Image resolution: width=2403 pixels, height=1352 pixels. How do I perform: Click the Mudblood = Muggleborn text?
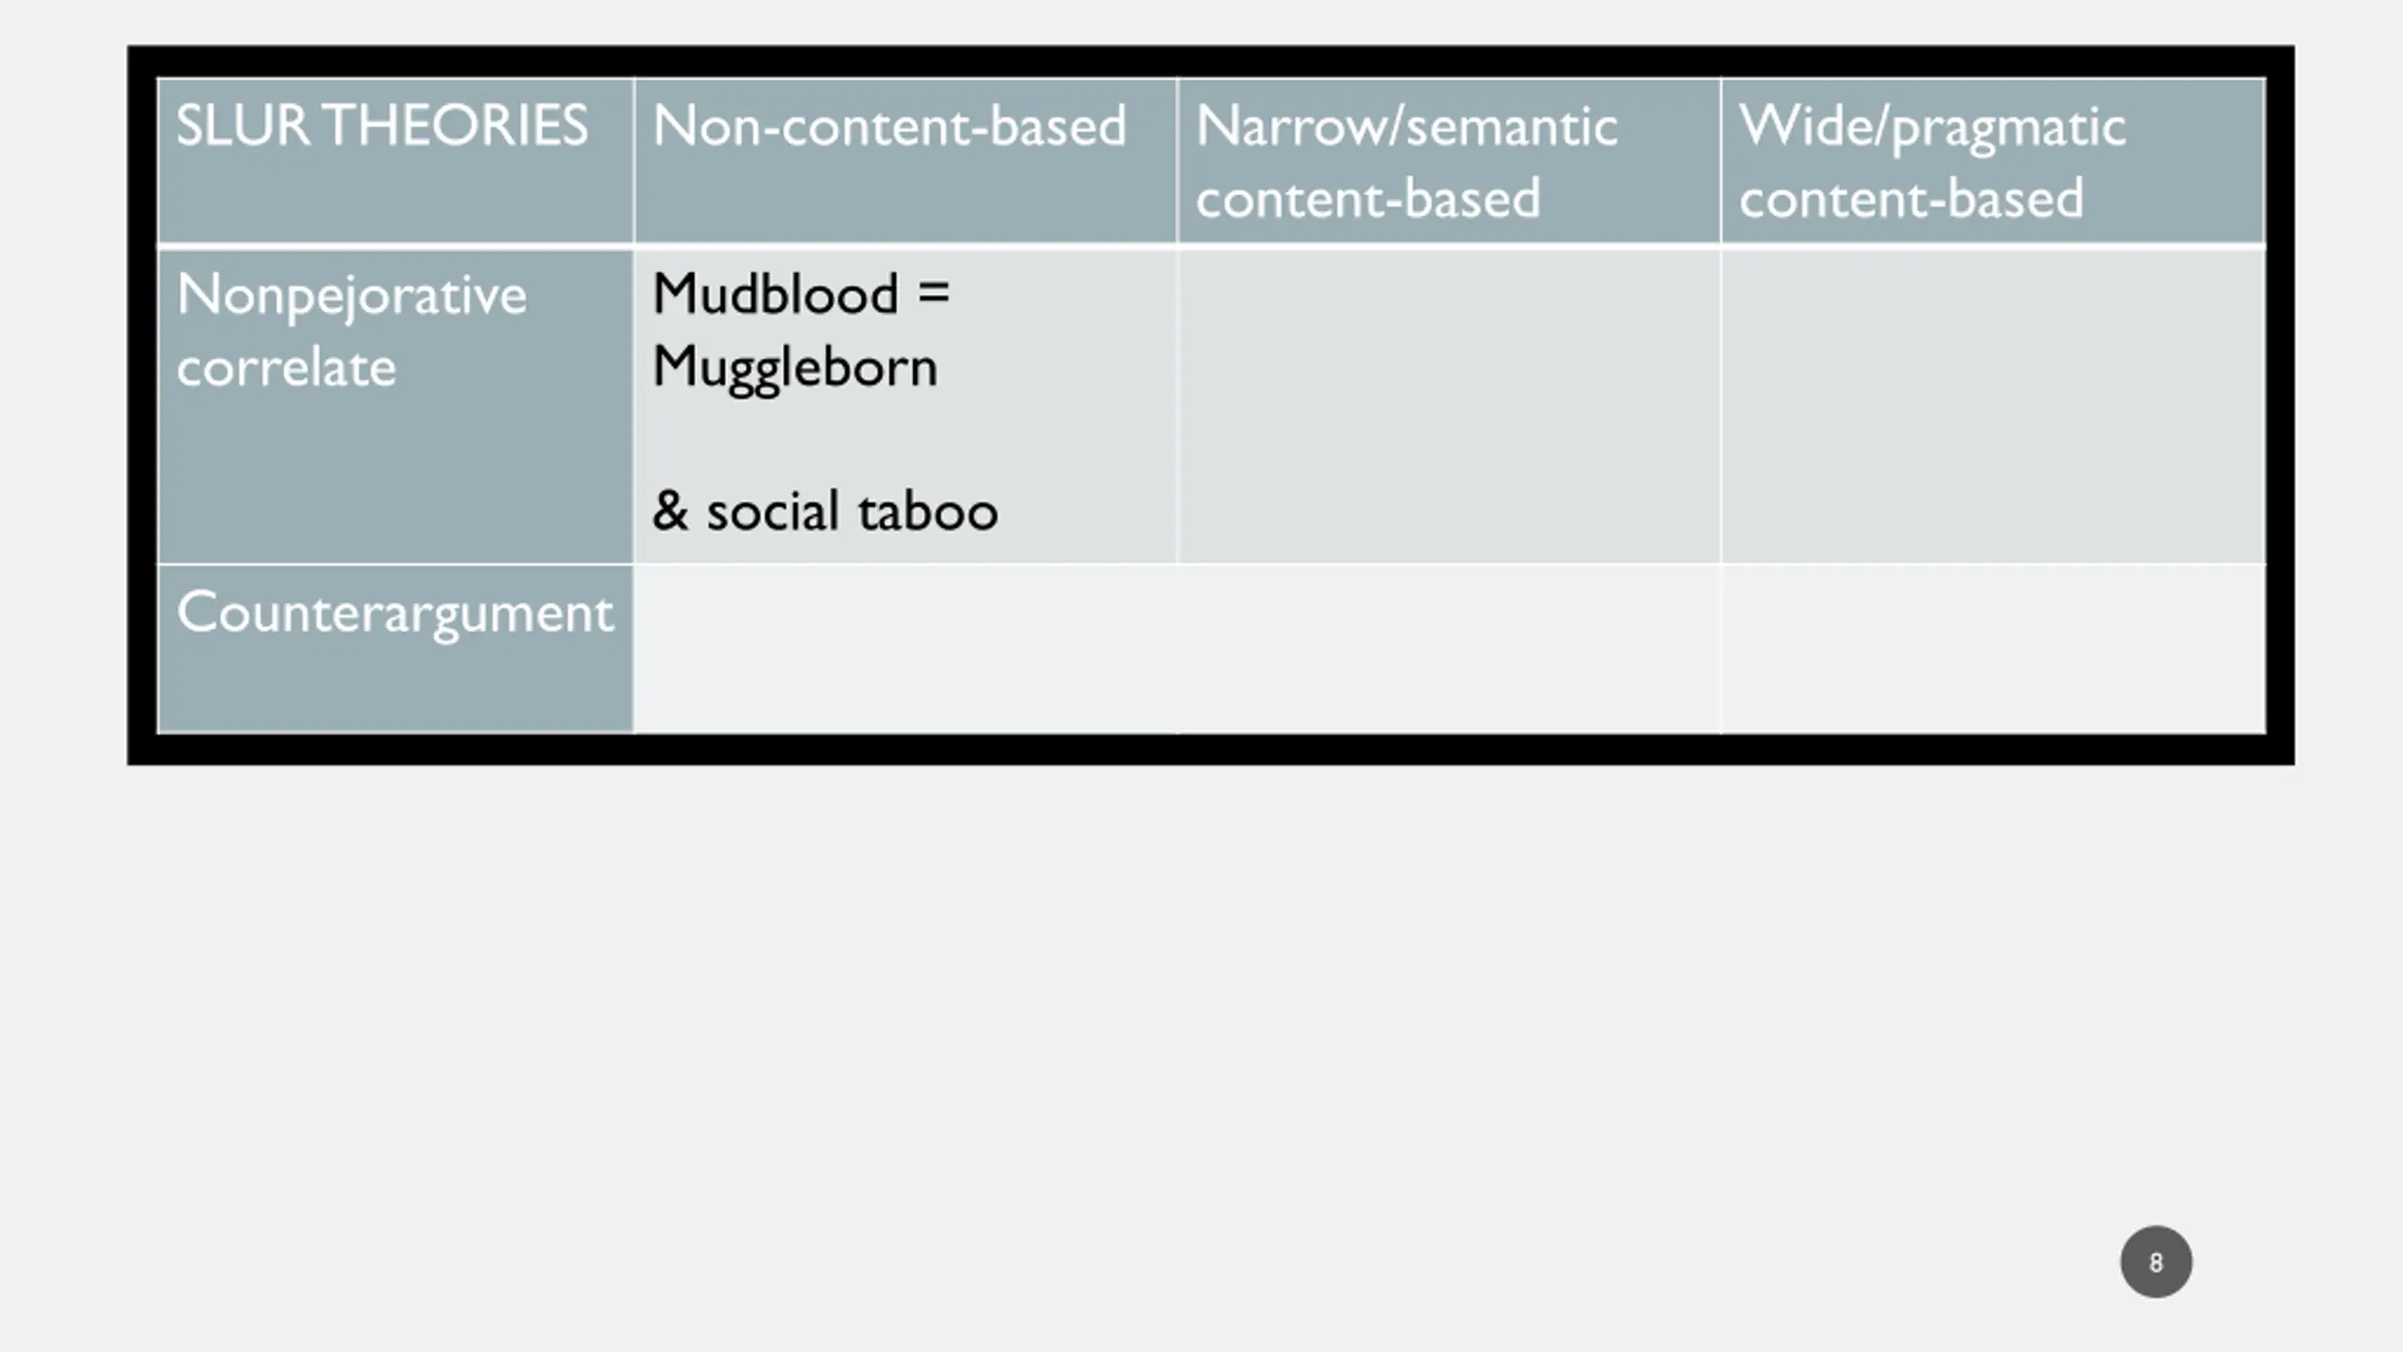point(801,330)
